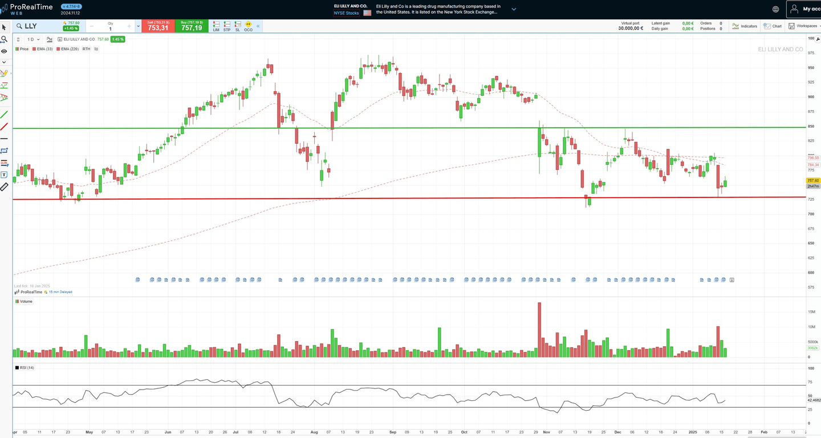This screenshot has height=438, width=821.
Task: Select the Zoom tool in the left toolbar
Action: 4,39
